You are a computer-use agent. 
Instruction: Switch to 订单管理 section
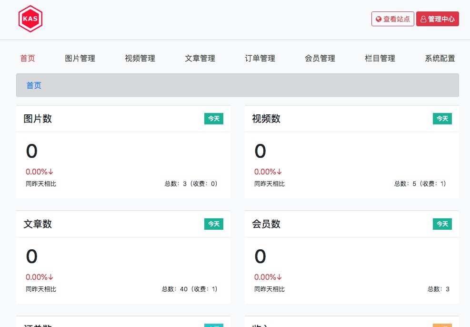tap(260, 58)
